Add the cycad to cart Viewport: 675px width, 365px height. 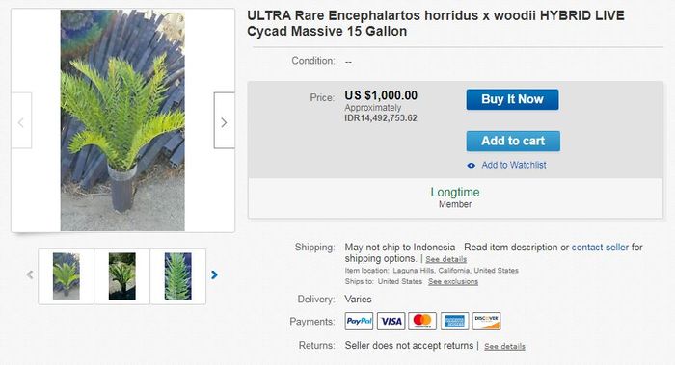(x=513, y=141)
